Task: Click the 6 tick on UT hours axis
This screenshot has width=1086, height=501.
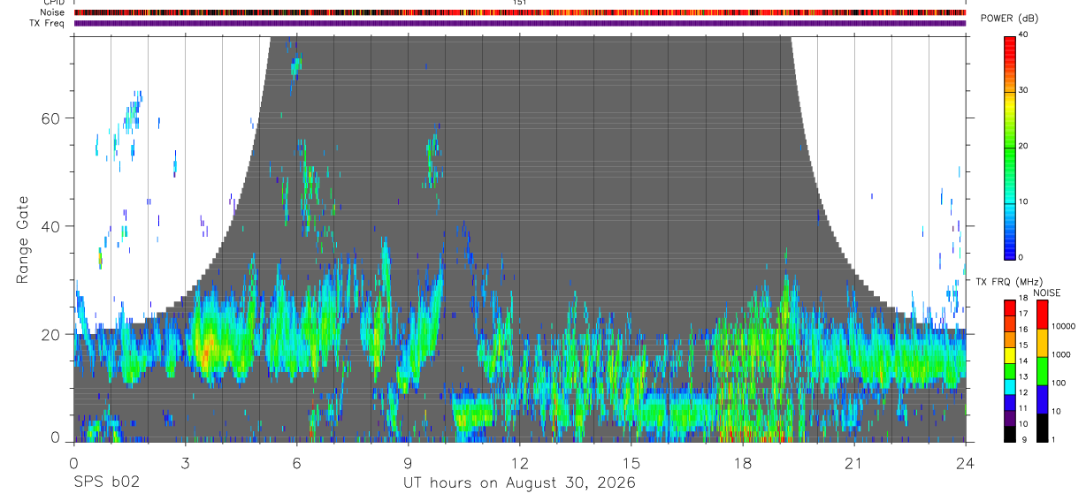Action: 296,462
